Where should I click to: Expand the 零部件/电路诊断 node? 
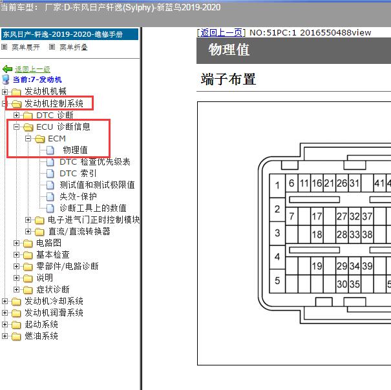[16, 267]
